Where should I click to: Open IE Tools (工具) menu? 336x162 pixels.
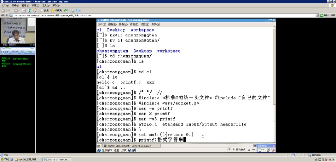click(x=46, y=6)
